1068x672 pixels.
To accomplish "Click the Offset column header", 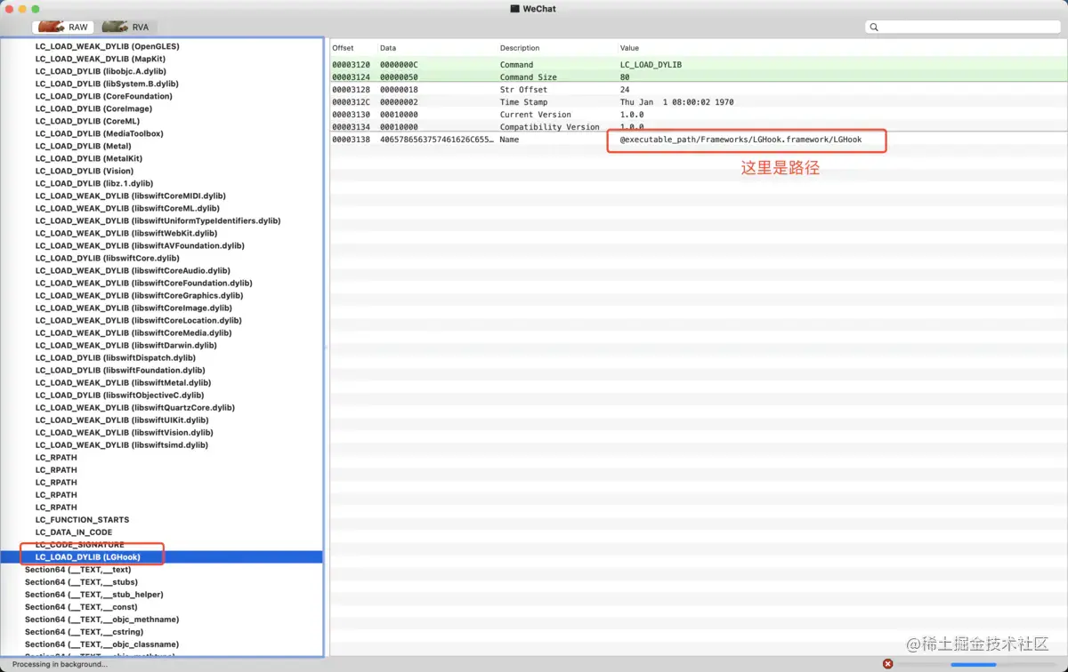I will point(343,48).
